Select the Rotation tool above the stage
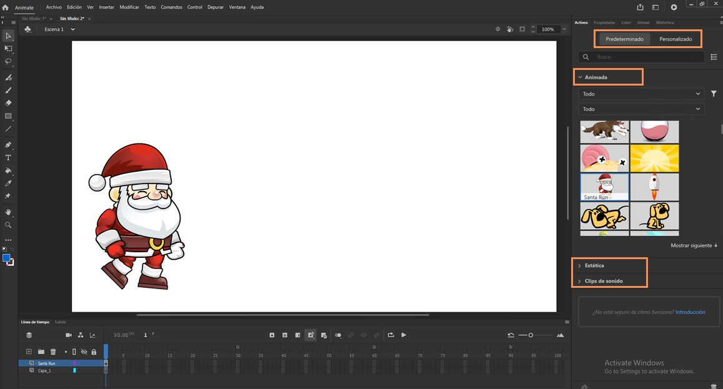723x389 pixels. (x=510, y=29)
